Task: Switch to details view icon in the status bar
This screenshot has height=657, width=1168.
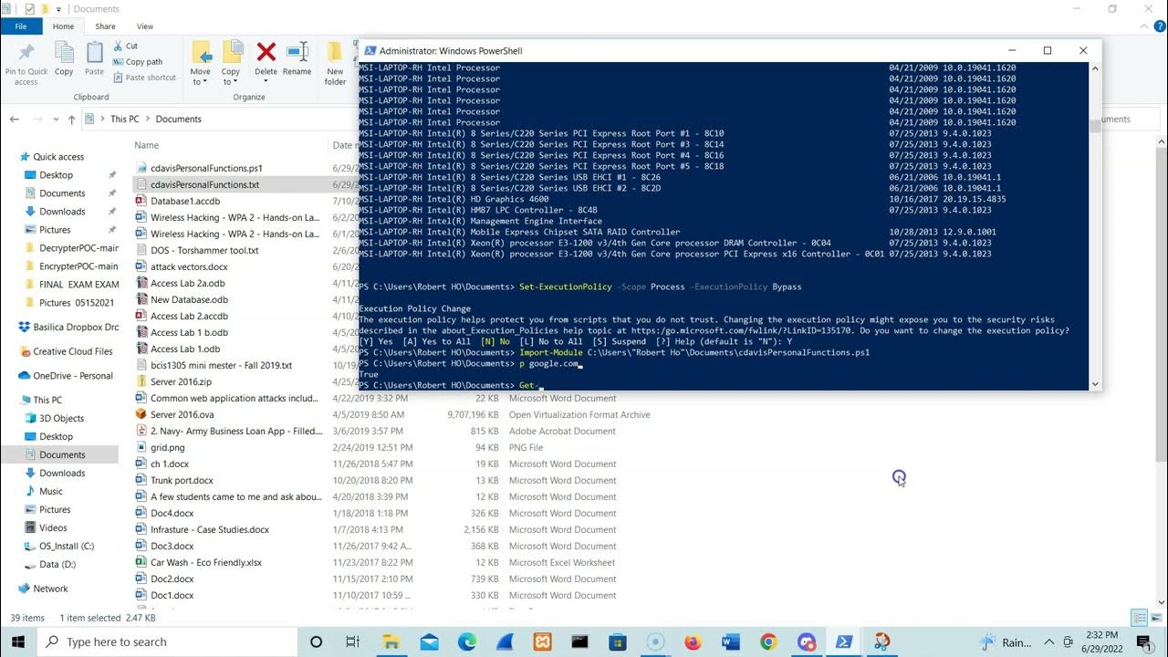Action: click(1138, 618)
